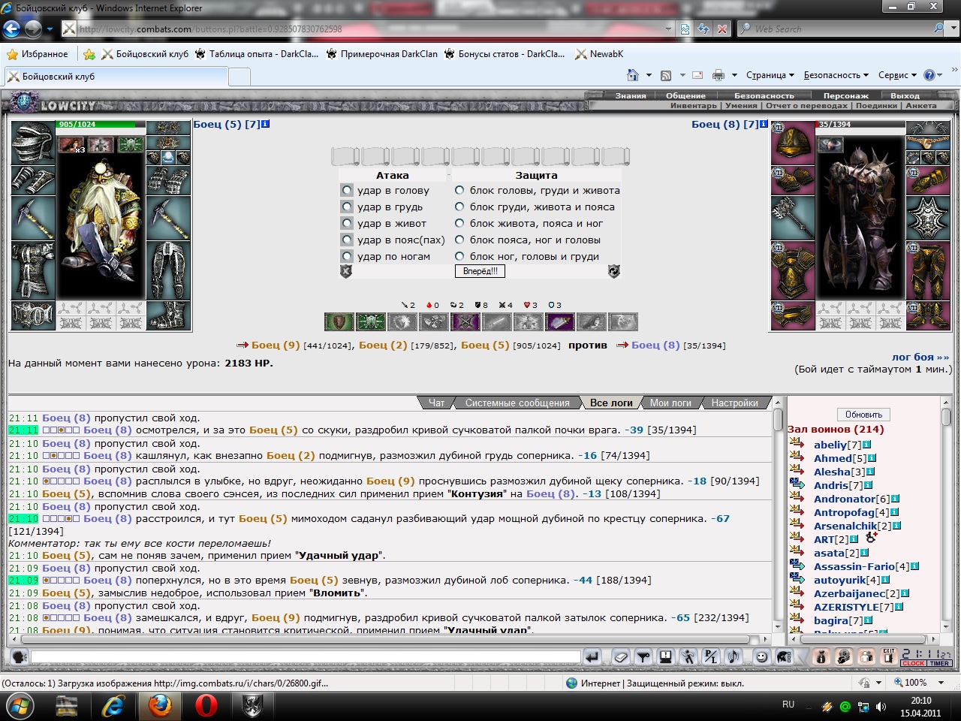Image resolution: width=961 pixels, height=721 pixels.
Task: Click the P/L translit icon
Action: [711, 657]
